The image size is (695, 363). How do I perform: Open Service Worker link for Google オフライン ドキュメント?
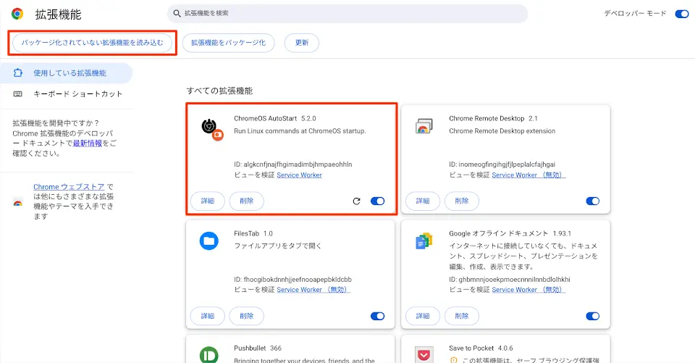[528, 289]
